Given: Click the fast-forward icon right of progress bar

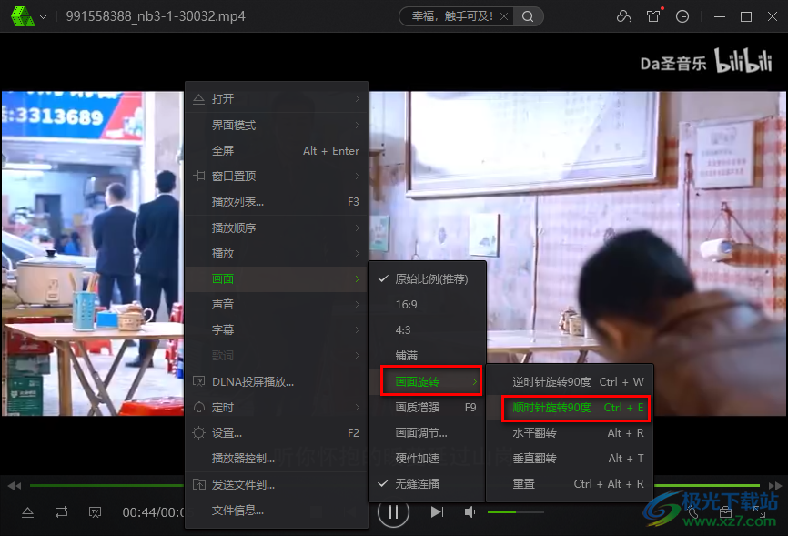Looking at the screenshot, I should [x=775, y=486].
